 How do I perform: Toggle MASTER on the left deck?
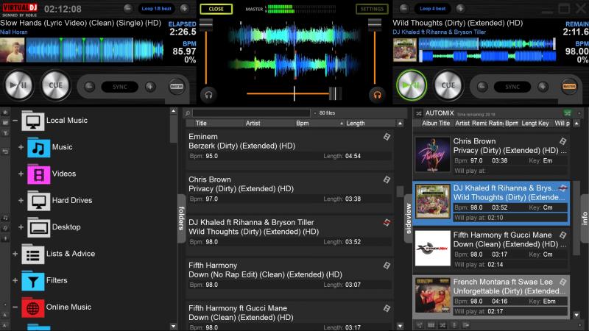(x=177, y=86)
